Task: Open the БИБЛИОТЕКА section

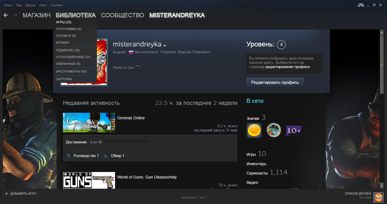Action: [76, 15]
